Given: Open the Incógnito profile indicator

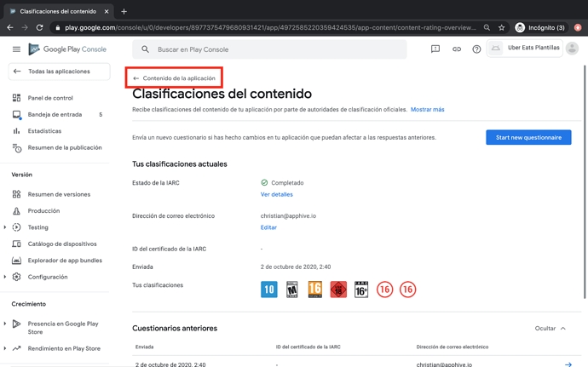Looking at the screenshot, I should pos(540,27).
